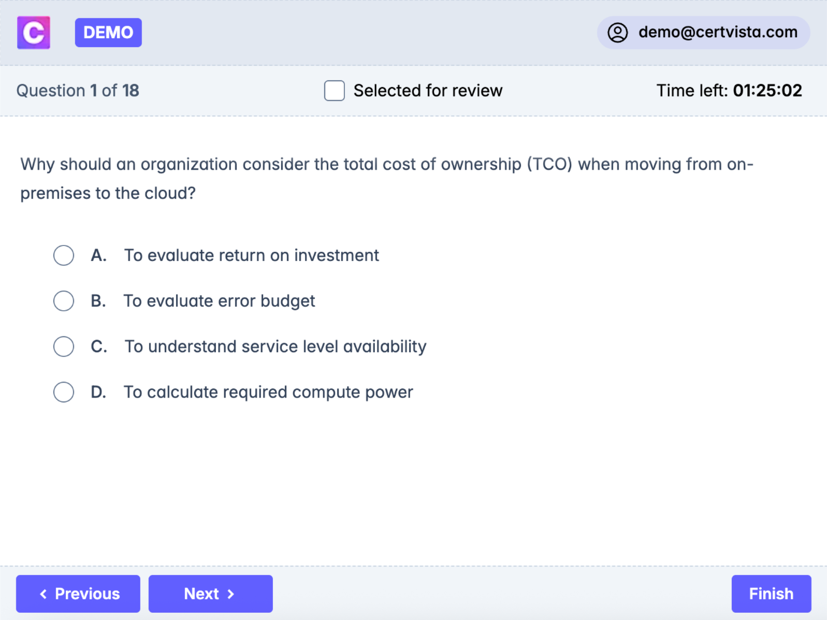Go to the Next question

(210, 594)
